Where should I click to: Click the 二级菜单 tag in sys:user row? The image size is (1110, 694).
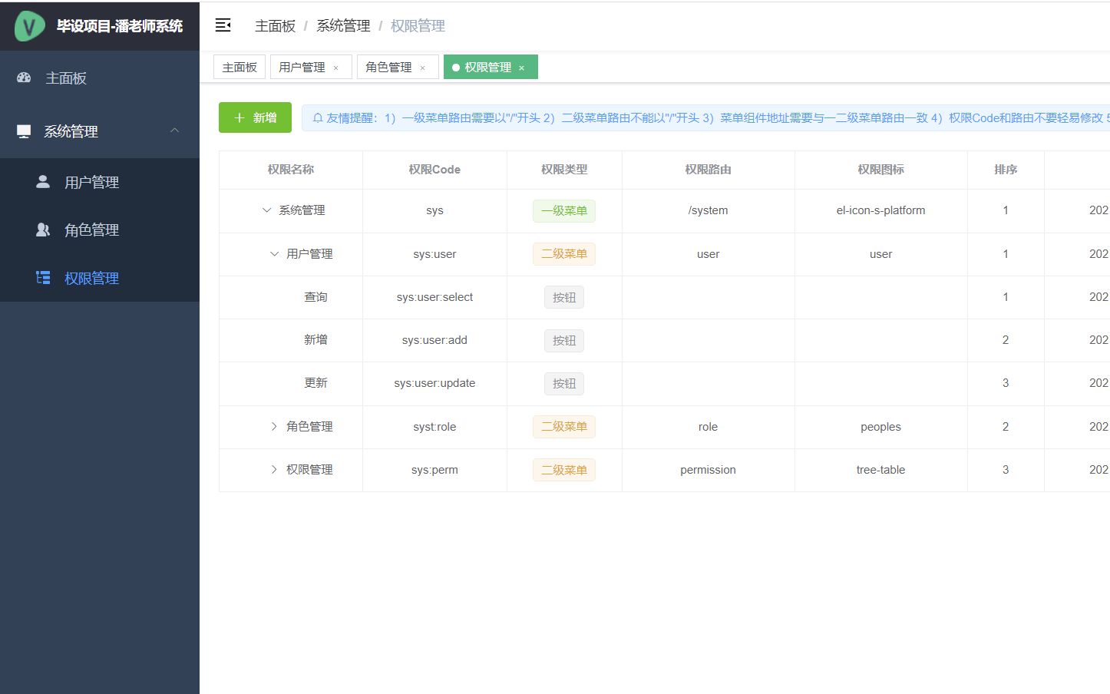(564, 254)
